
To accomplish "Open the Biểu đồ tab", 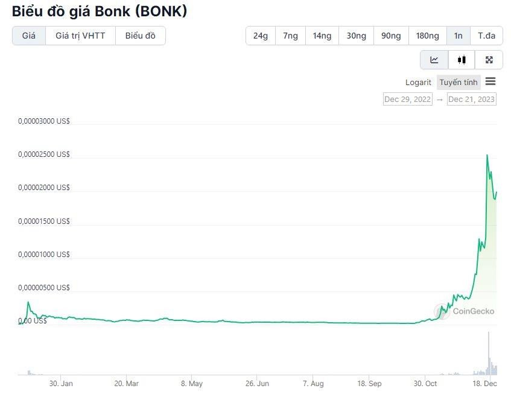I will point(140,36).
